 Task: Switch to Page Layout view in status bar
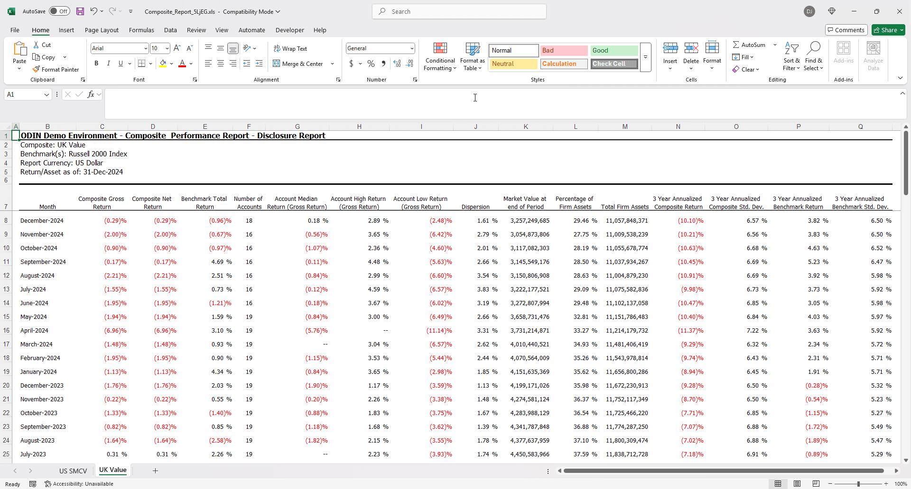(797, 484)
